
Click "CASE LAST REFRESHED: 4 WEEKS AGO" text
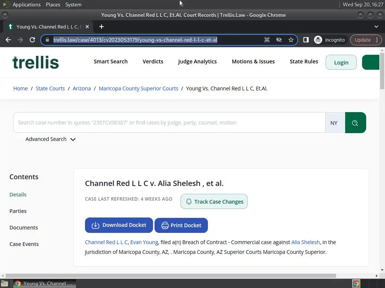pyautogui.click(x=129, y=199)
